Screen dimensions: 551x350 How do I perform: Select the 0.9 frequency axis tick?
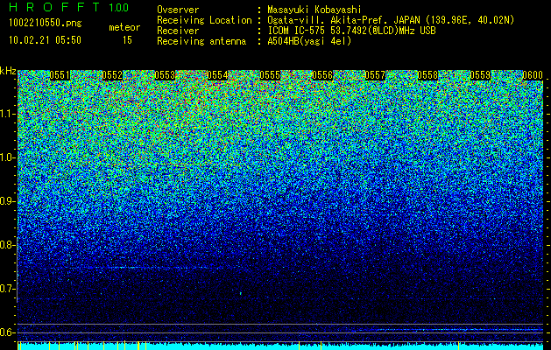(x=7, y=201)
